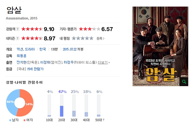Select the third star in 내 평점
194x130 pixels.
(83, 38)
